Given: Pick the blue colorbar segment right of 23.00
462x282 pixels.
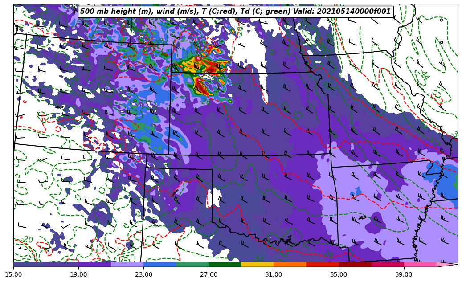Looking at the screenshot, I should point(159,264).
